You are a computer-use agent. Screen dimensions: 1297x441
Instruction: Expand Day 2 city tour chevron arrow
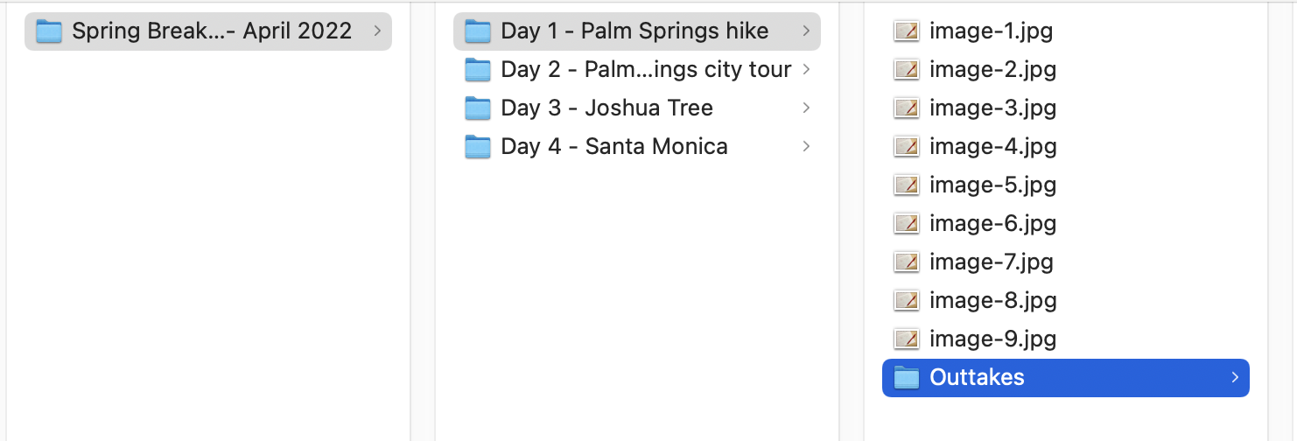tap(806, 69)
